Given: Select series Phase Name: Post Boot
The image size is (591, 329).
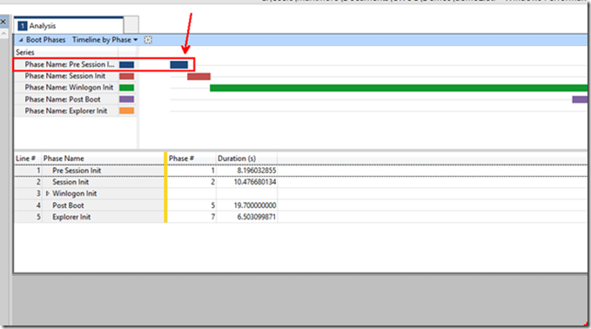Looking at the screenshot, I should pyautogui.click(x=63, y=99).
